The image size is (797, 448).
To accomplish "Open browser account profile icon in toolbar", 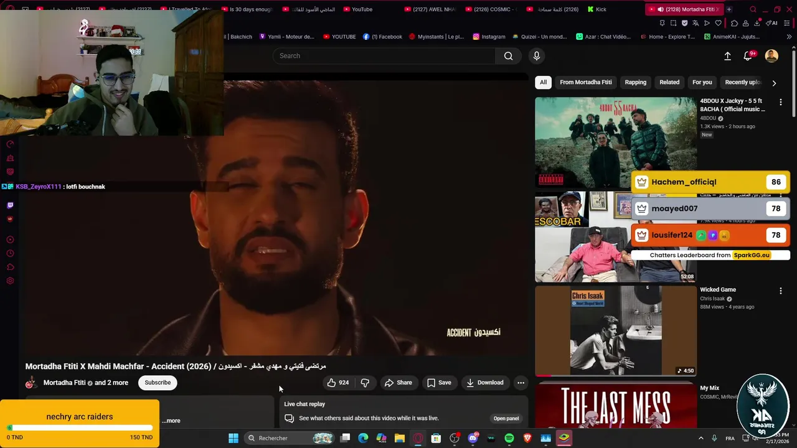I will coord(745,23).
